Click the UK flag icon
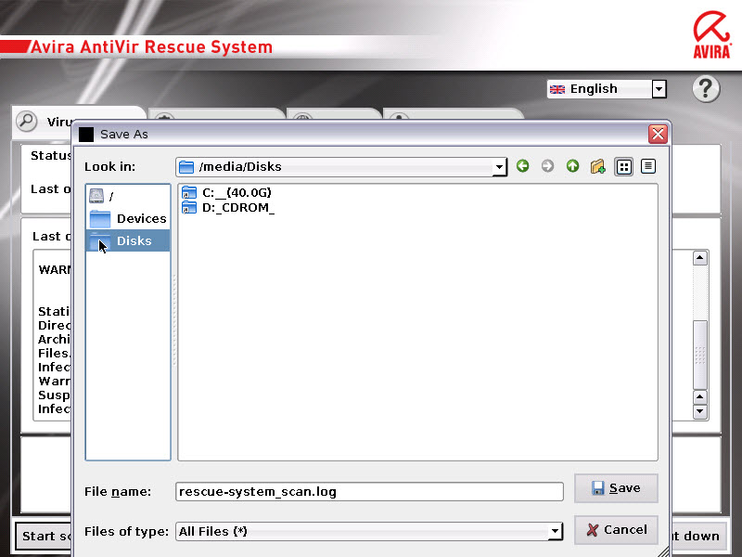The width and height of the screenshot is (742, 557). pyautogui.click(x=557, y=89)
